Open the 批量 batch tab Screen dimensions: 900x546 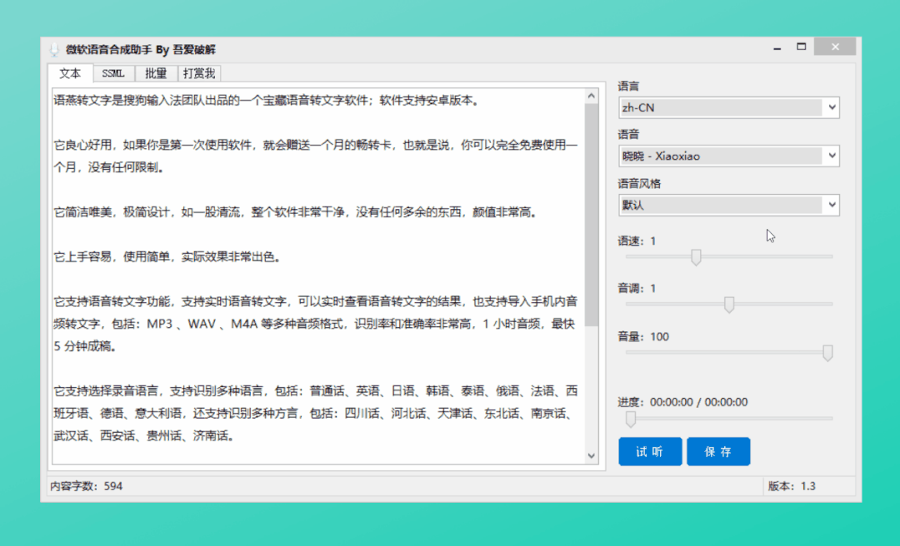(x=155, y=73)
